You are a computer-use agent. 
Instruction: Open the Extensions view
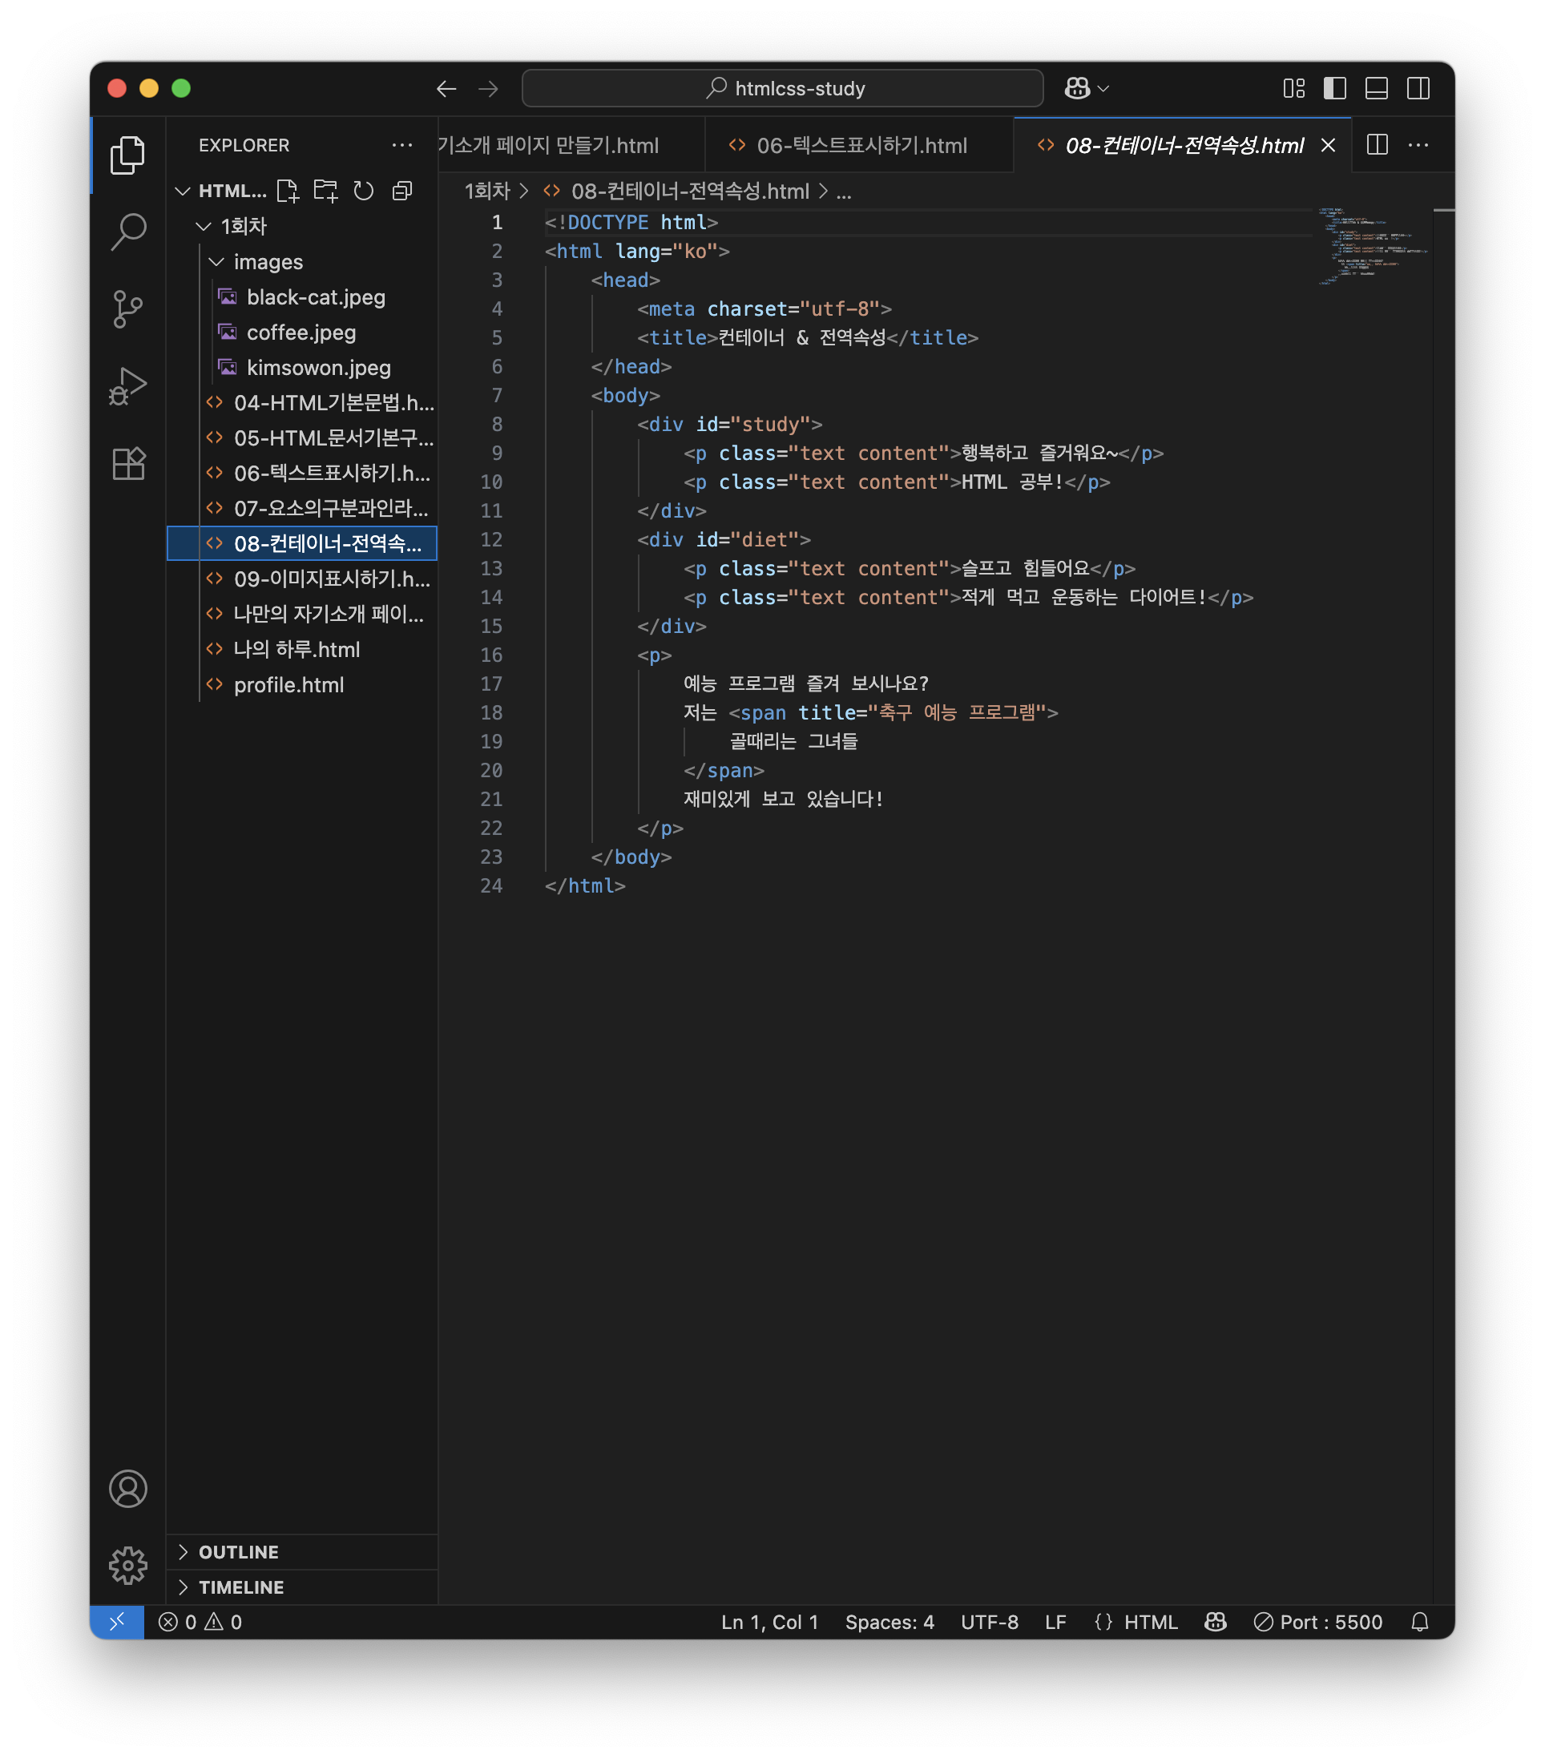coord(128,465)
